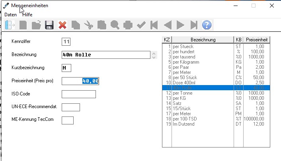Image resolution: width=281 pixels, height=161 pixels.
Task: Click the Kurzbezeichnung field containing M
Action: coord(66,68)
